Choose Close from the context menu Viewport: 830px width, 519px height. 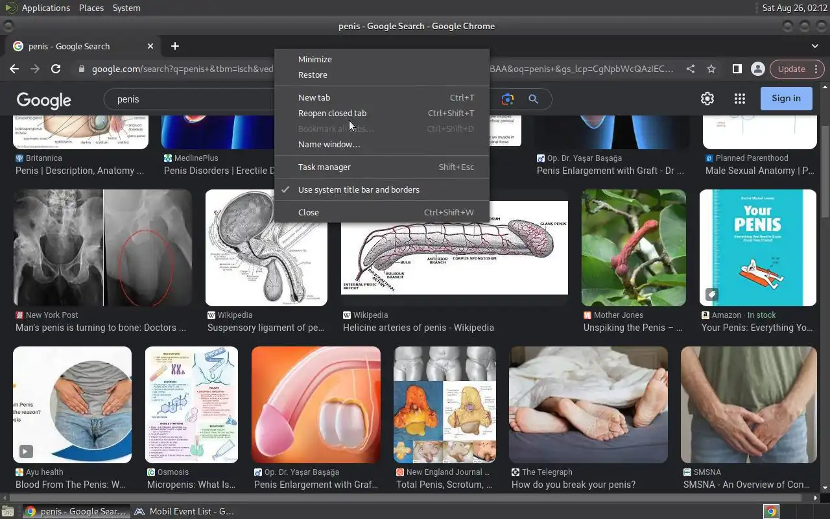382,212
